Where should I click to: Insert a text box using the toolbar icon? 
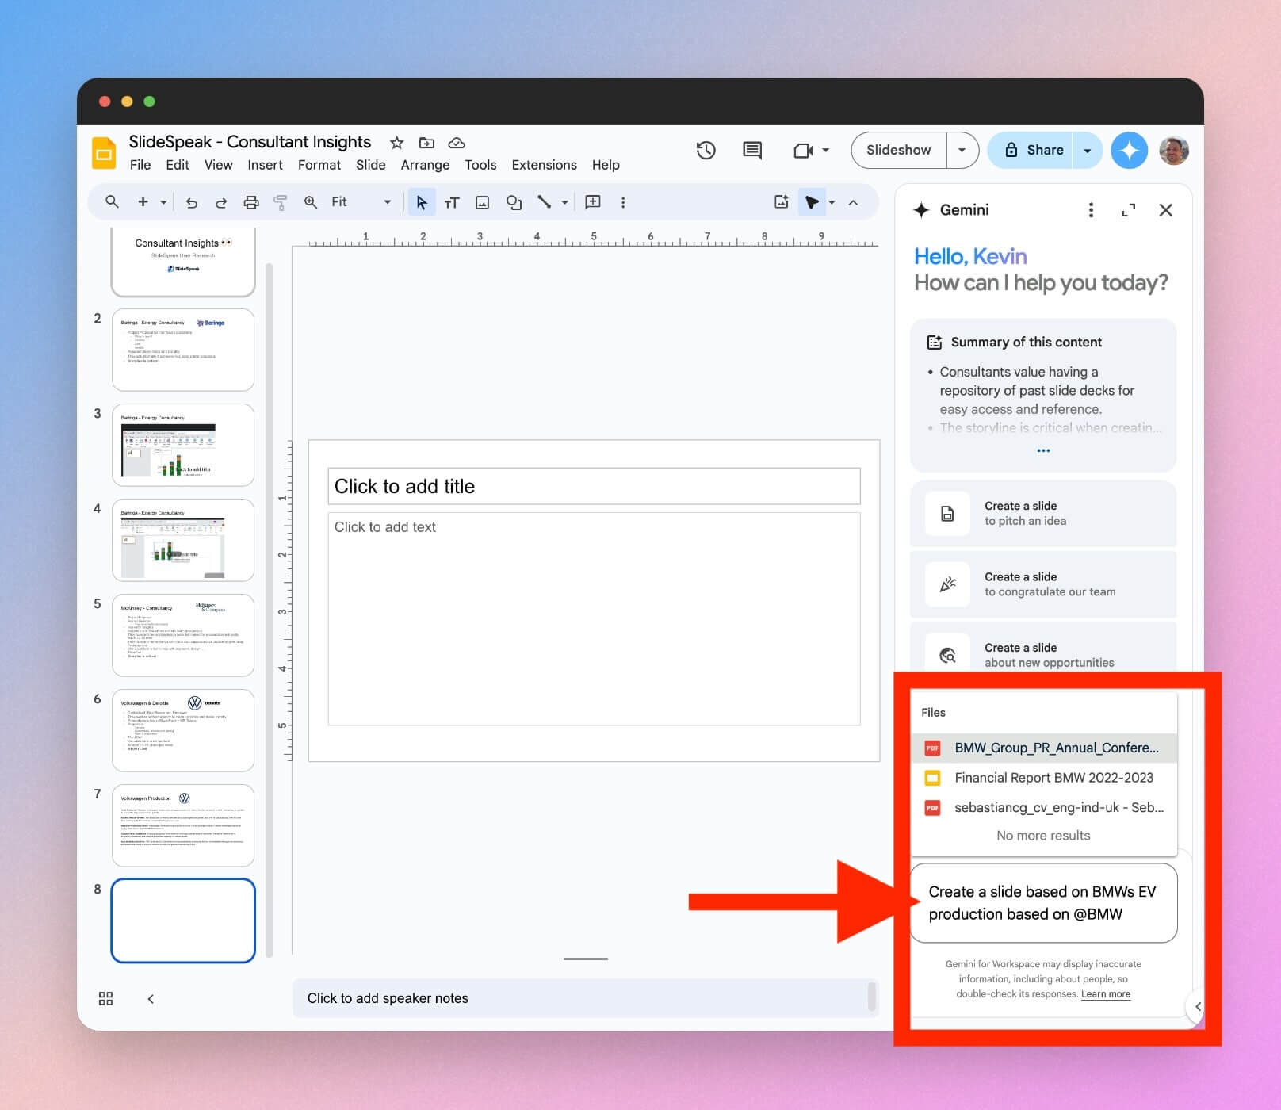click(451, 202)
